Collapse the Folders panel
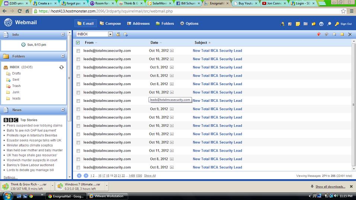The height and width of the screenshot is (200, 356). pos(63,56)
